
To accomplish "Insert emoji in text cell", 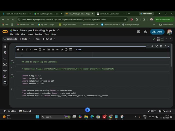I will [66, 50].
